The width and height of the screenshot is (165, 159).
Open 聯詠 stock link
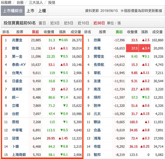[97, 122]
